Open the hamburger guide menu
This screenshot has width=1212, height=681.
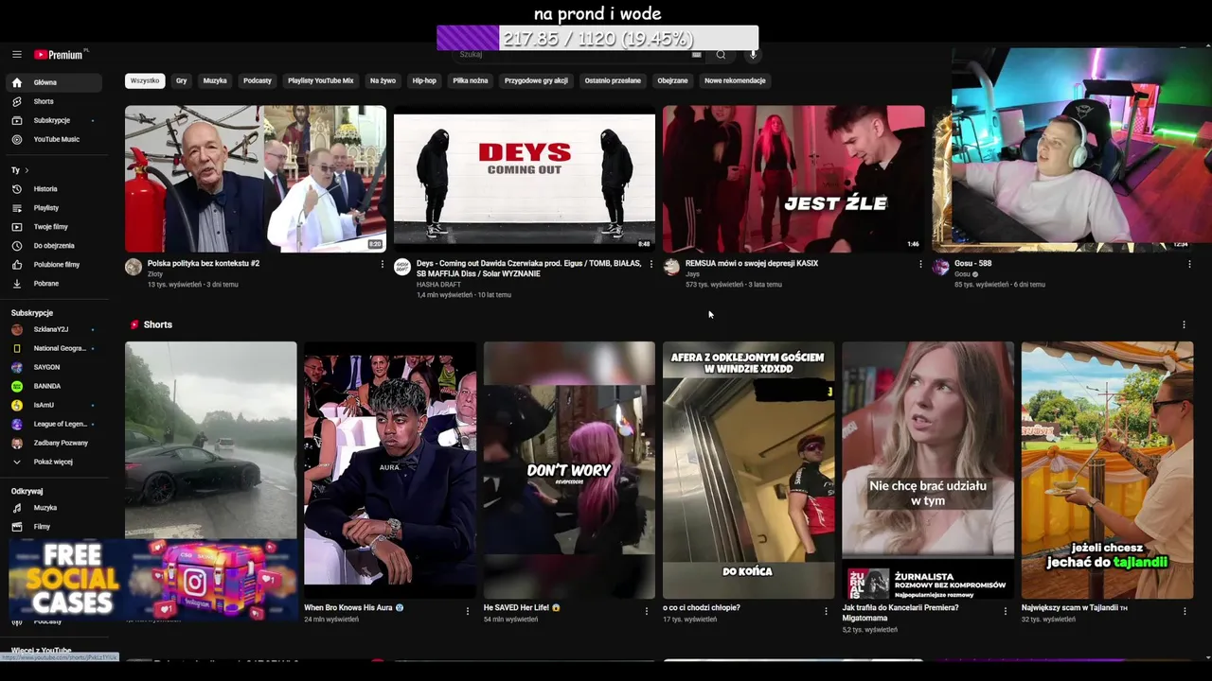(x=17, y=55)
